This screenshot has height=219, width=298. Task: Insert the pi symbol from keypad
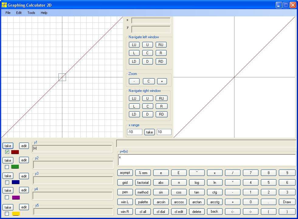click(179, 183)
